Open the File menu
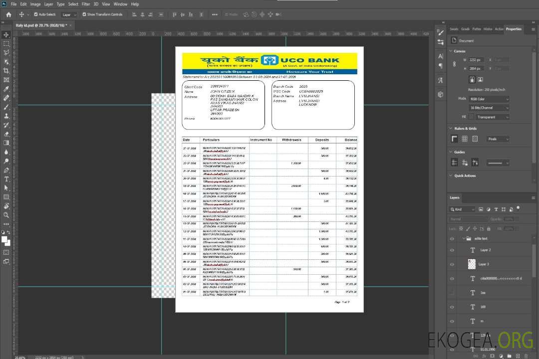Screen dimensions: 539x359 coord(13,4)
